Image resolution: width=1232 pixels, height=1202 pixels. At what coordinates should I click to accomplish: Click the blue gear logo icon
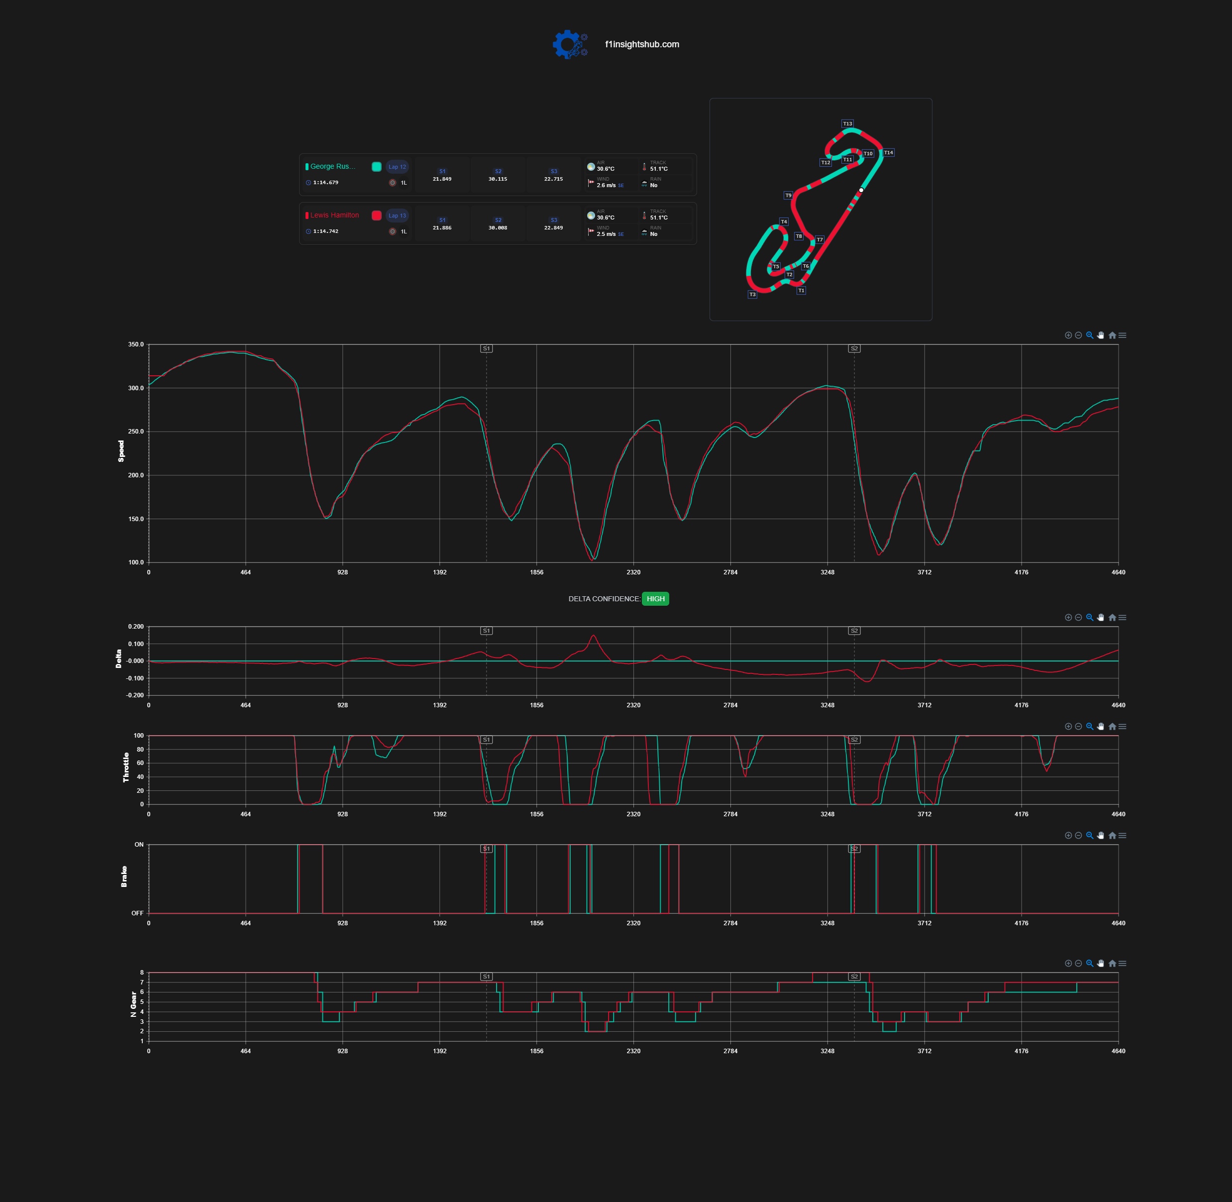click(570, 44)
